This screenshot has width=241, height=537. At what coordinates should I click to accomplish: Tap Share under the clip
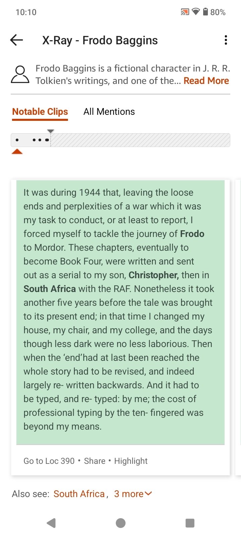95,461
